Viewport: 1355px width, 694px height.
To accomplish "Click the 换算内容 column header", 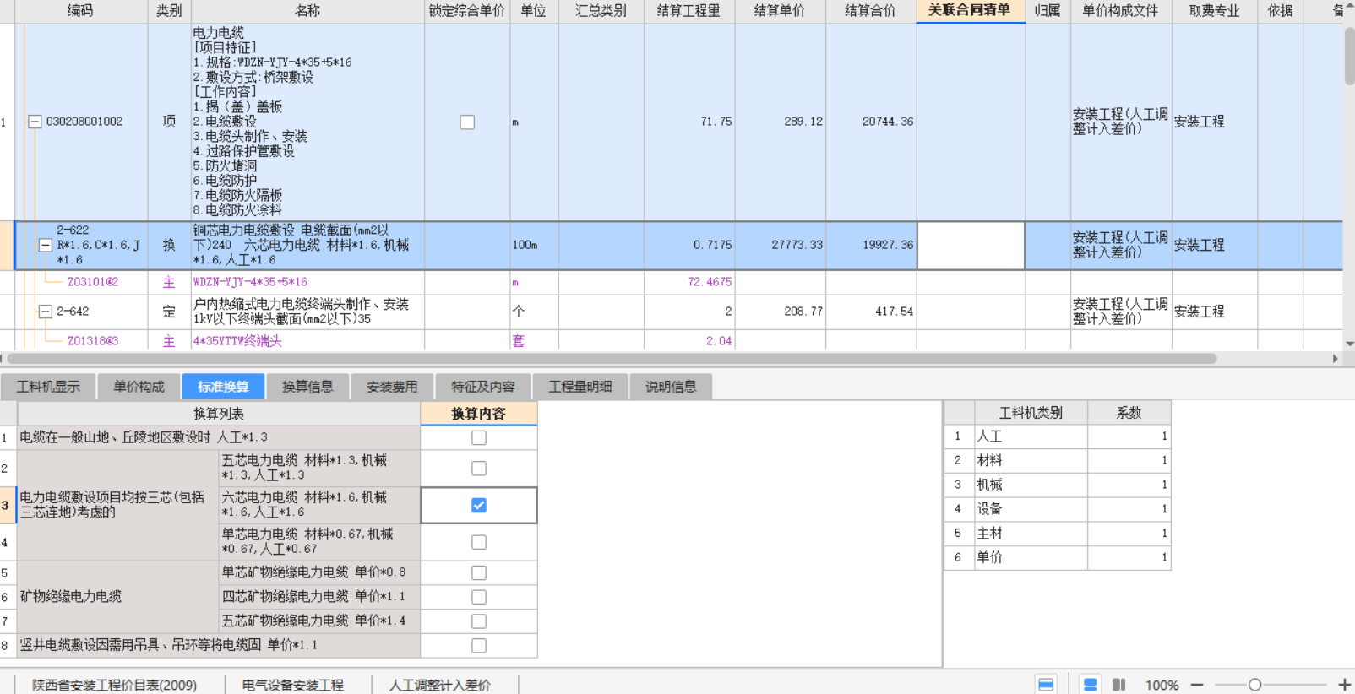I will pos(479,414).
